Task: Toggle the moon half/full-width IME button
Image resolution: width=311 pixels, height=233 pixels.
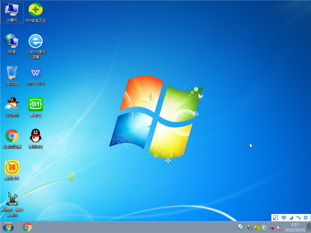Action: pyautogui.click(x=291, y=218)
